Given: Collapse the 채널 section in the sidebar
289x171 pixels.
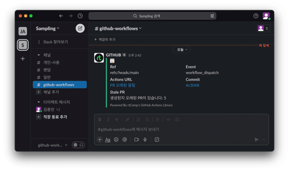Looking at the screenshot, I should [x=39, y=55].
